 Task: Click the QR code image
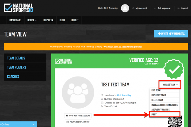point(175,122)
